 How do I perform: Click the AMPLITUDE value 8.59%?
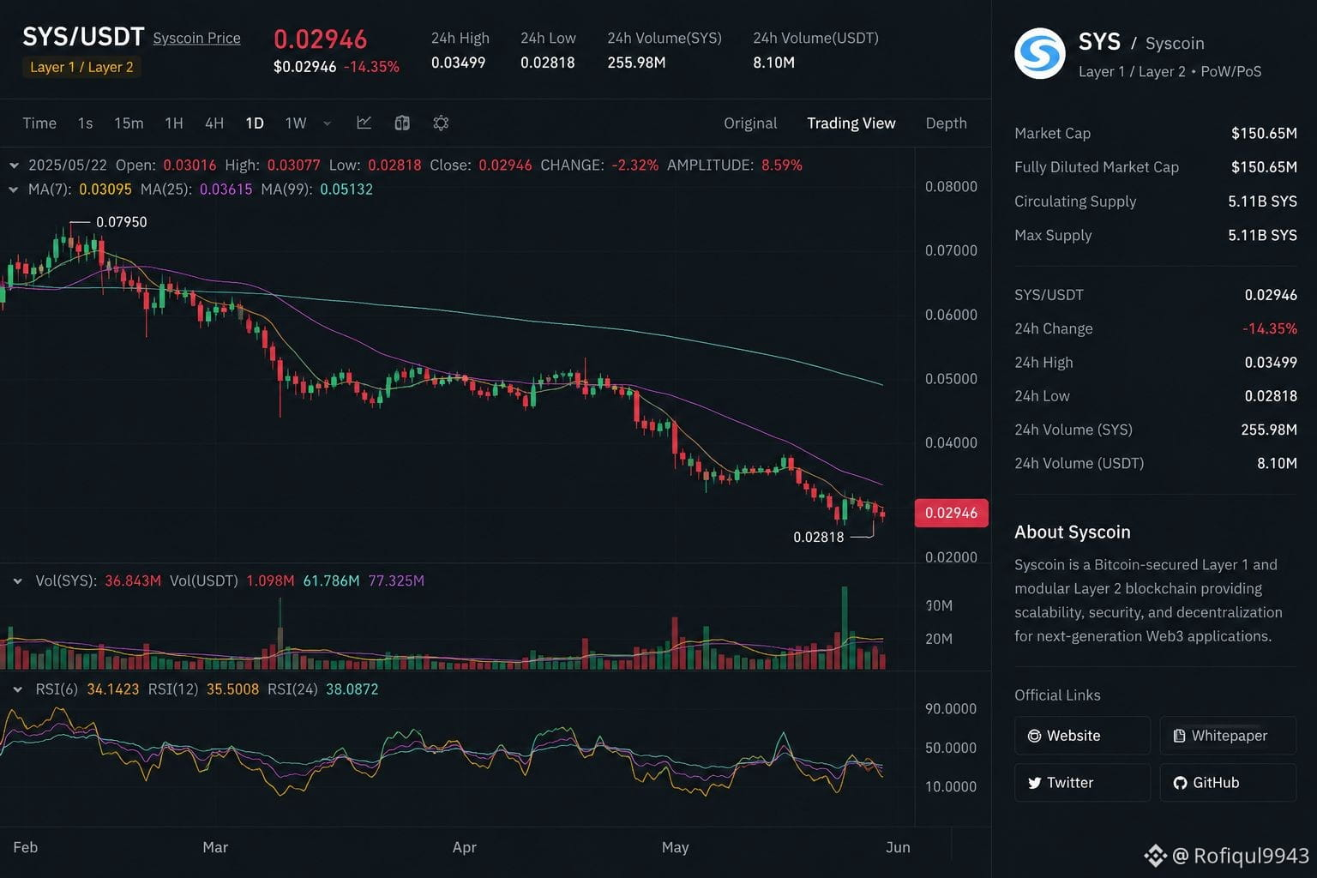pyautogui.click(x=782, y=165)
